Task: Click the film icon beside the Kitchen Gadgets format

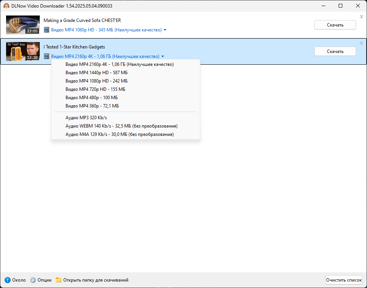Action: (47, 56)
